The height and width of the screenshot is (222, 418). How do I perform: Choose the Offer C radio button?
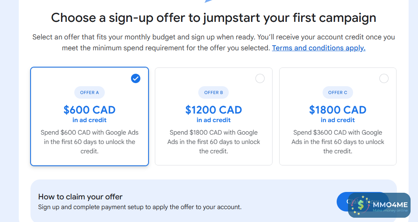tap(384, 78)
